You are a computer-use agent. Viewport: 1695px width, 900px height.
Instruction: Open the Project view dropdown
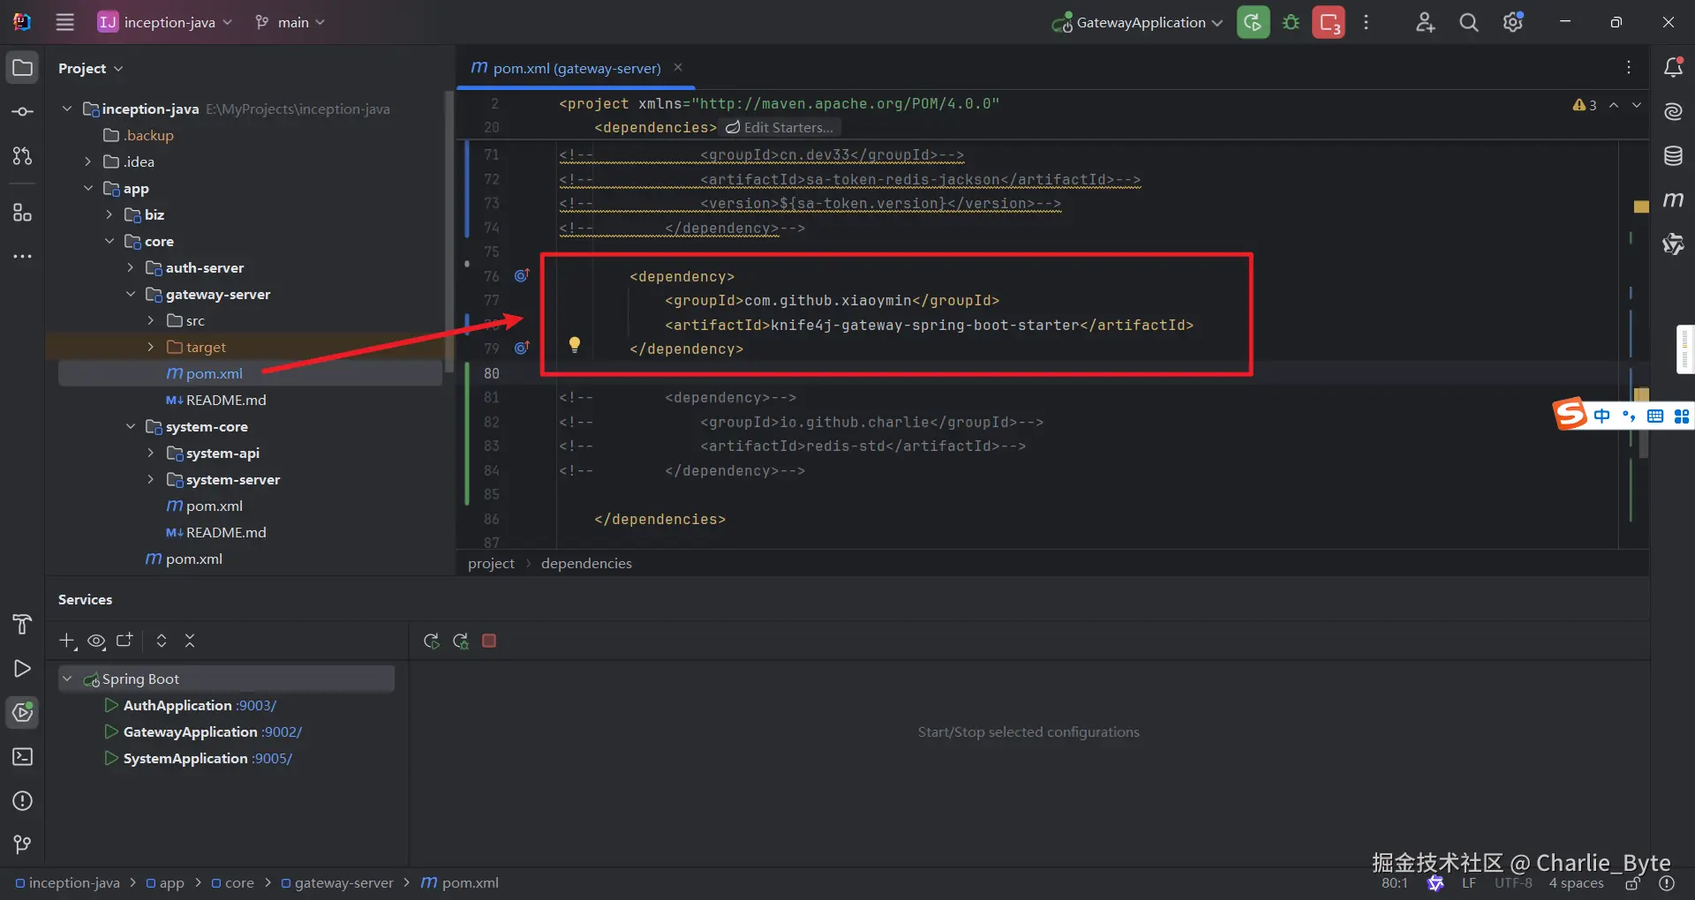coord(91,68)
